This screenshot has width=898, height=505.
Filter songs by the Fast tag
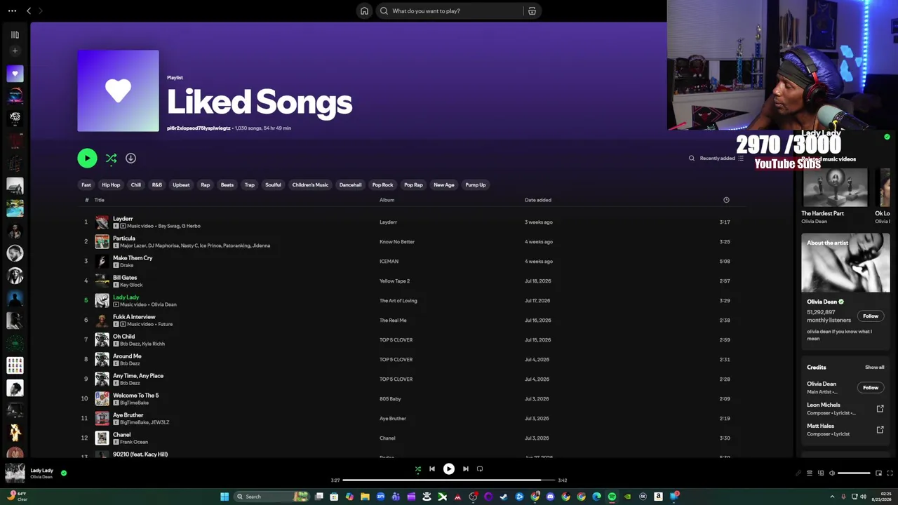coord(86,184)
